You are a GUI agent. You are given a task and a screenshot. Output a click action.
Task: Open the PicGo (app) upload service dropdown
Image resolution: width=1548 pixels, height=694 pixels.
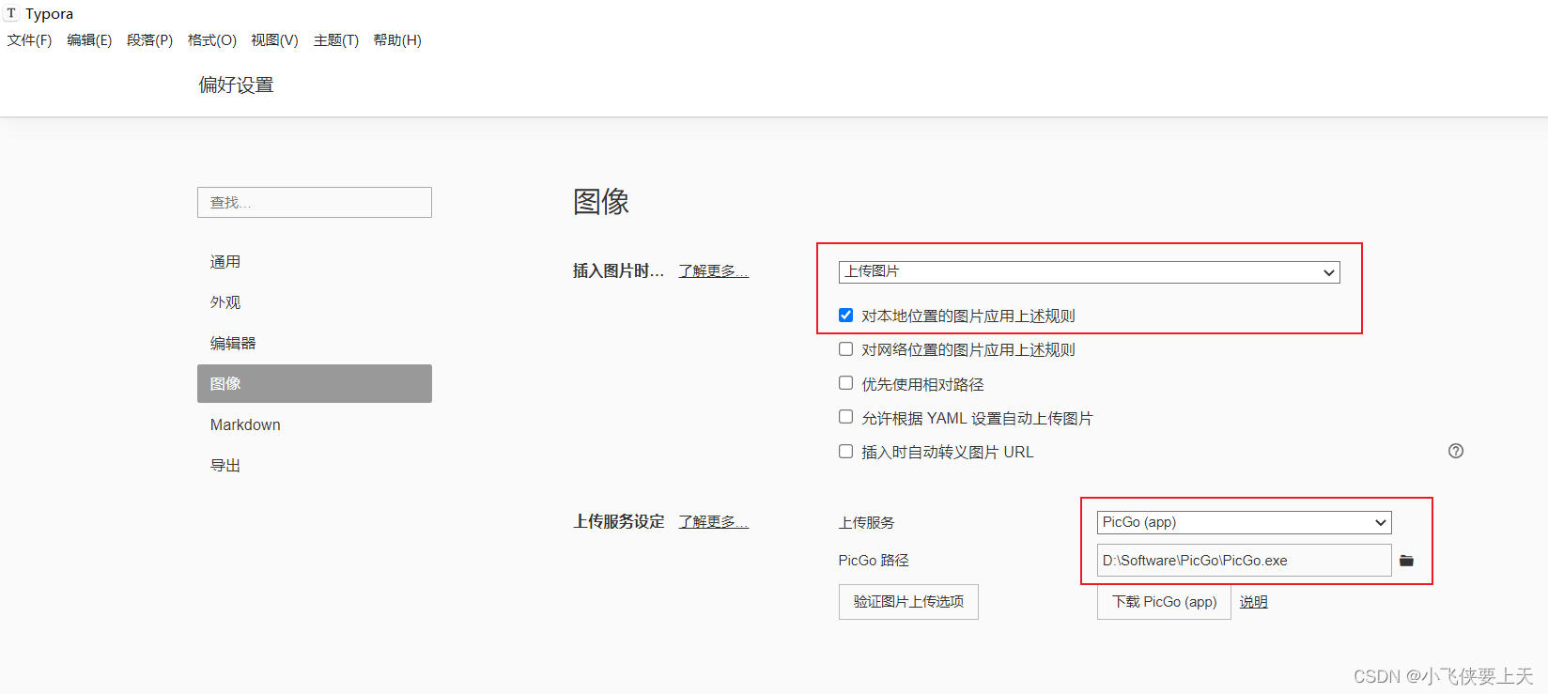pos(1245,523)
